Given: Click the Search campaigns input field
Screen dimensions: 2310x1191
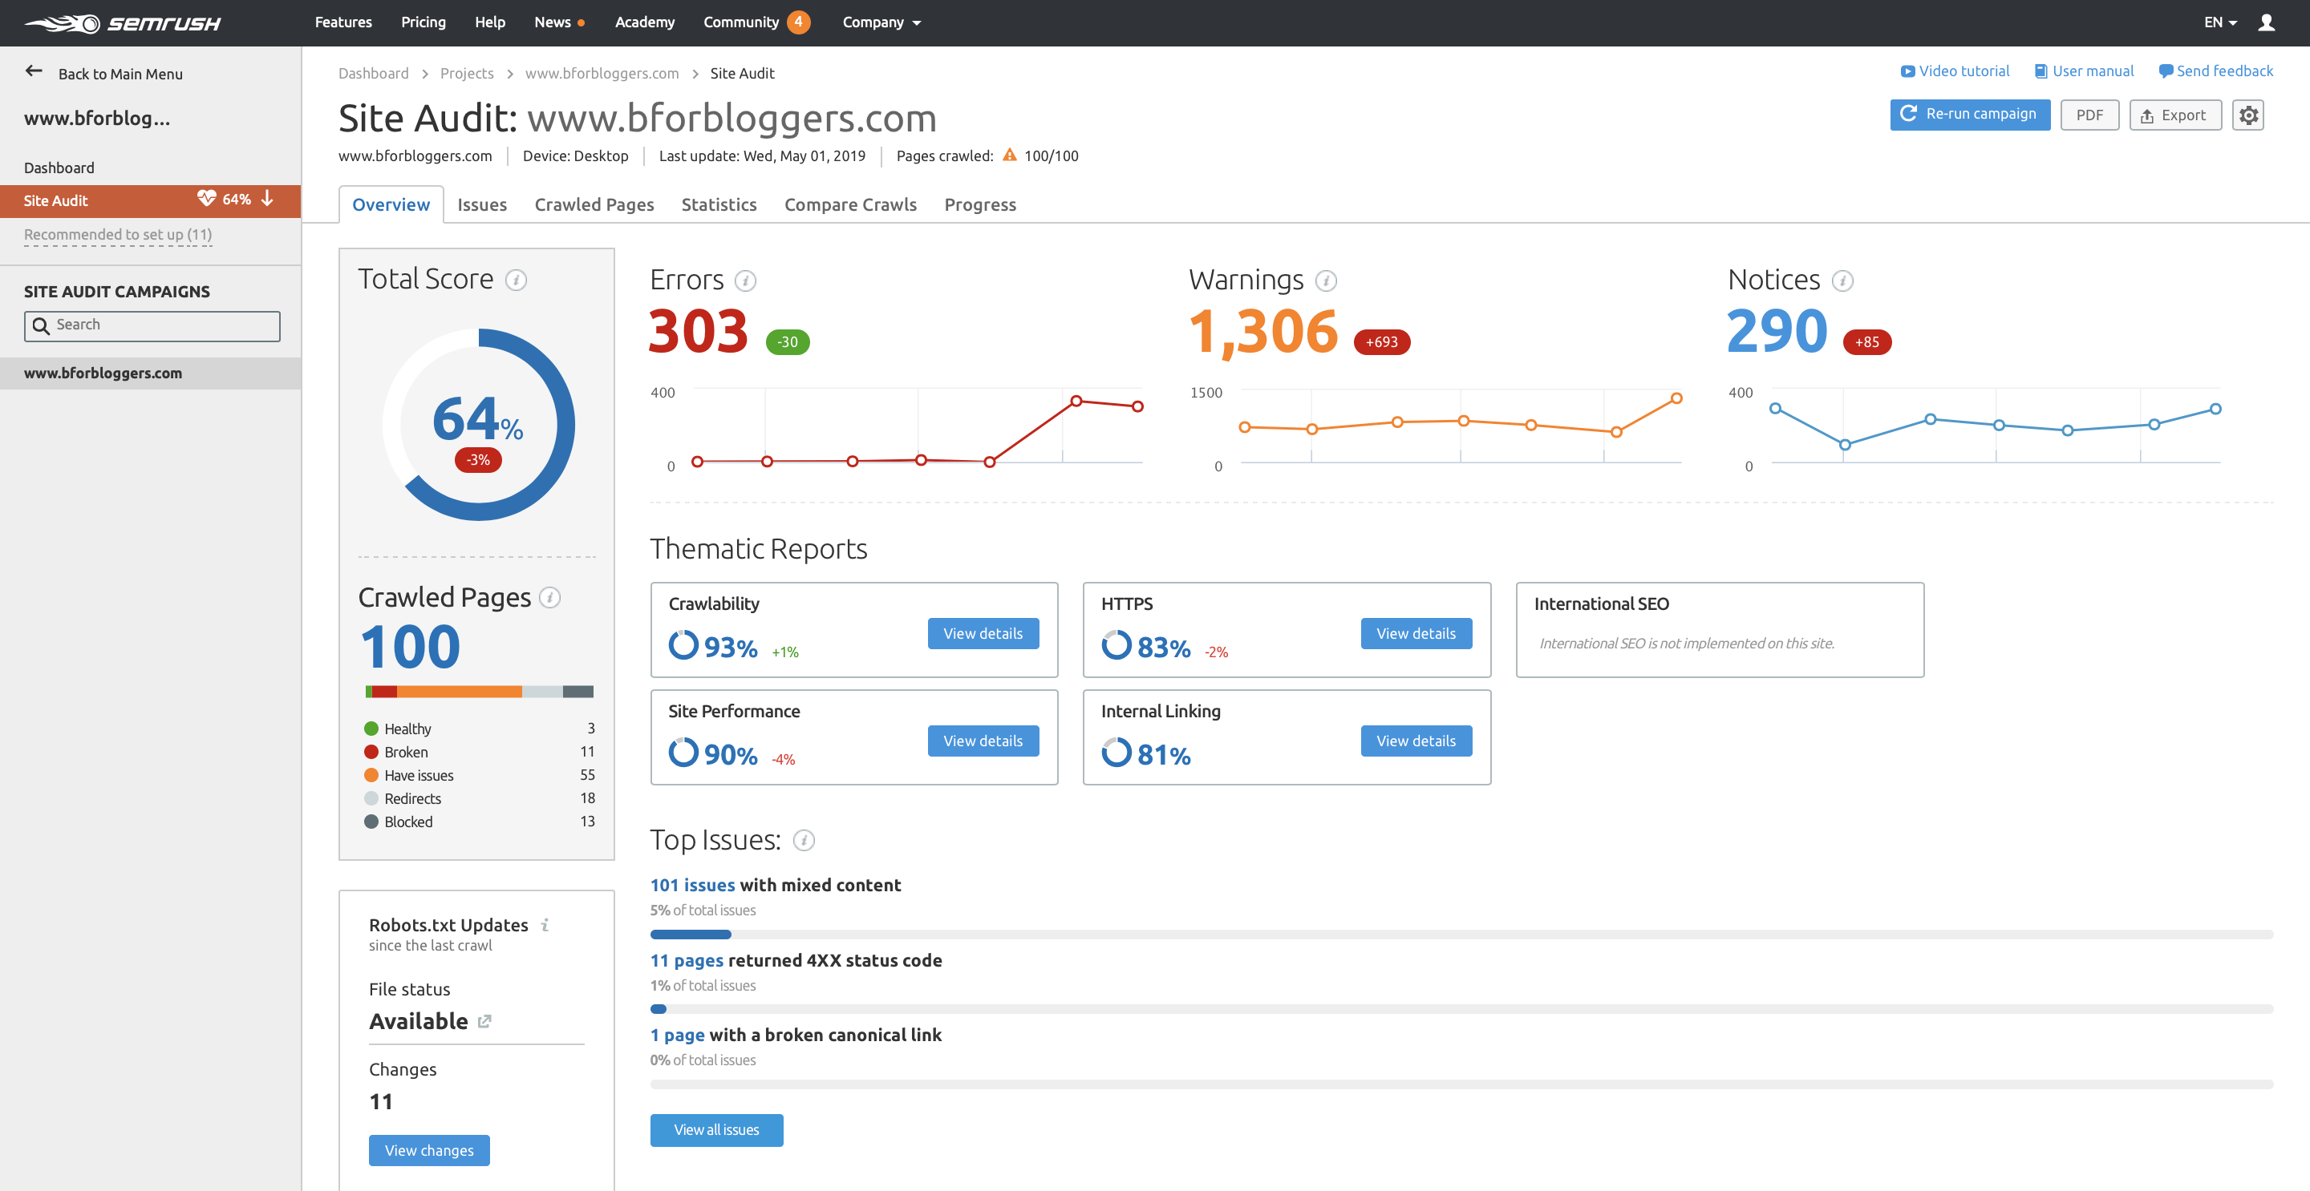Looking at the screenshot, I should [x=152, y=325].
